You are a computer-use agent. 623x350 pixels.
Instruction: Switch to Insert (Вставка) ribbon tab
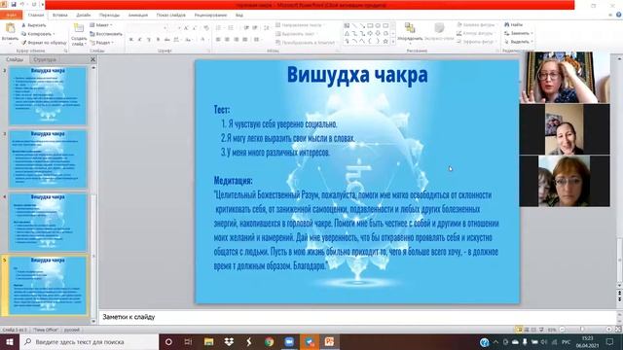point(60,16)
